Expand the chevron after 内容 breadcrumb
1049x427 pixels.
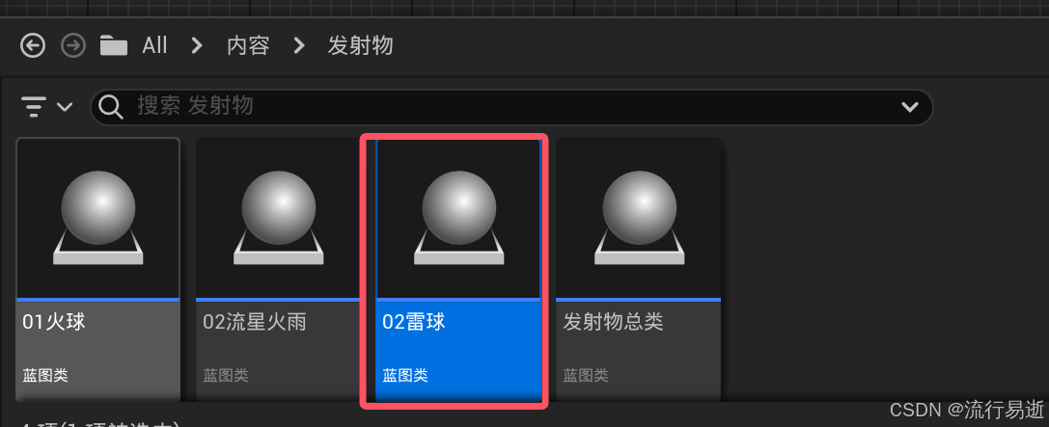[x=299, y=46]
